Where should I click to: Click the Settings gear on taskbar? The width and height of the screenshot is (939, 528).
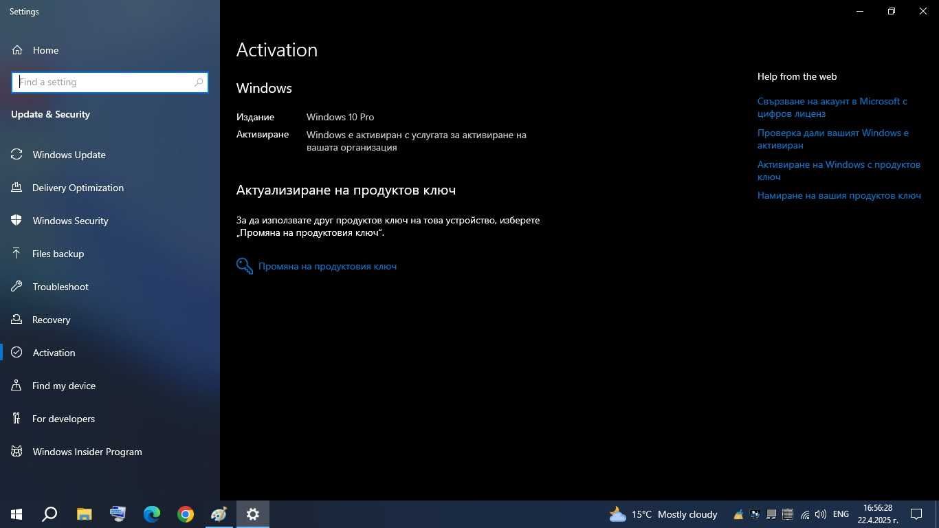point(252,514)
